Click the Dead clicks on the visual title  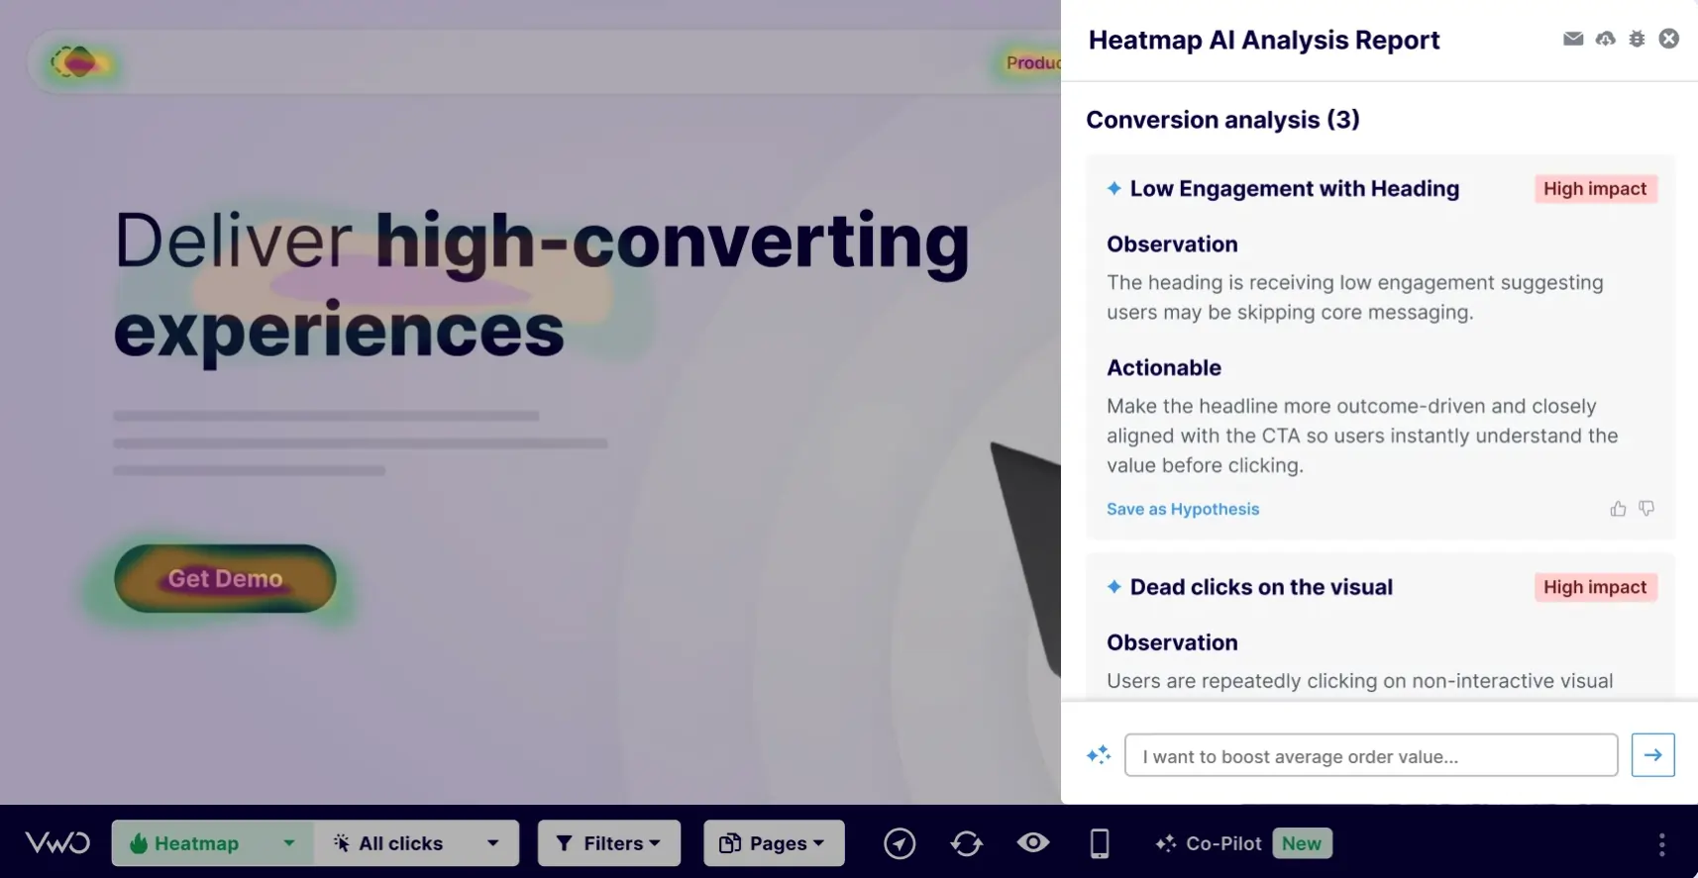[1261, 587]
